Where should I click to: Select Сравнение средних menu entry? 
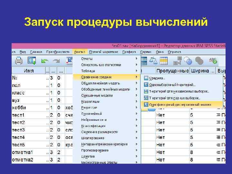107,77
